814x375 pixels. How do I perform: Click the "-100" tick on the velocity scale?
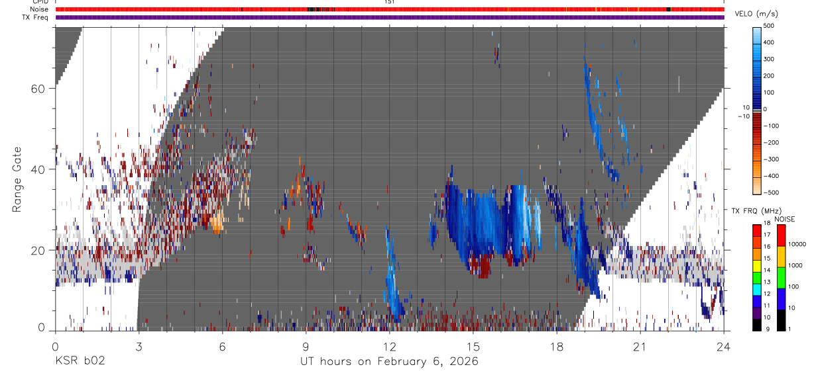click(773, 126)
